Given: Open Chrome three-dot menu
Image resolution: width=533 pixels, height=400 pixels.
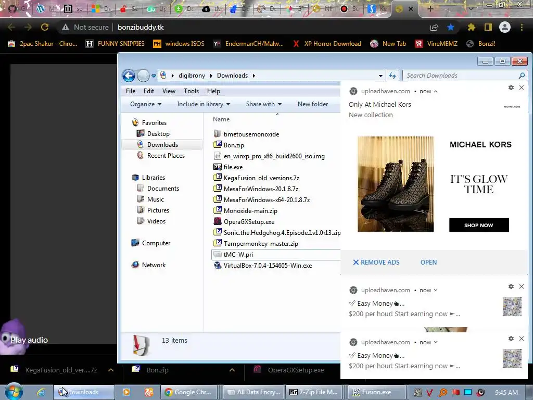Looking at the screenshot, I should 522,27.
